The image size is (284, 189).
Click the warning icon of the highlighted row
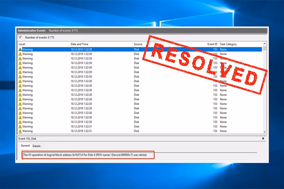click(x=20, y=49)
